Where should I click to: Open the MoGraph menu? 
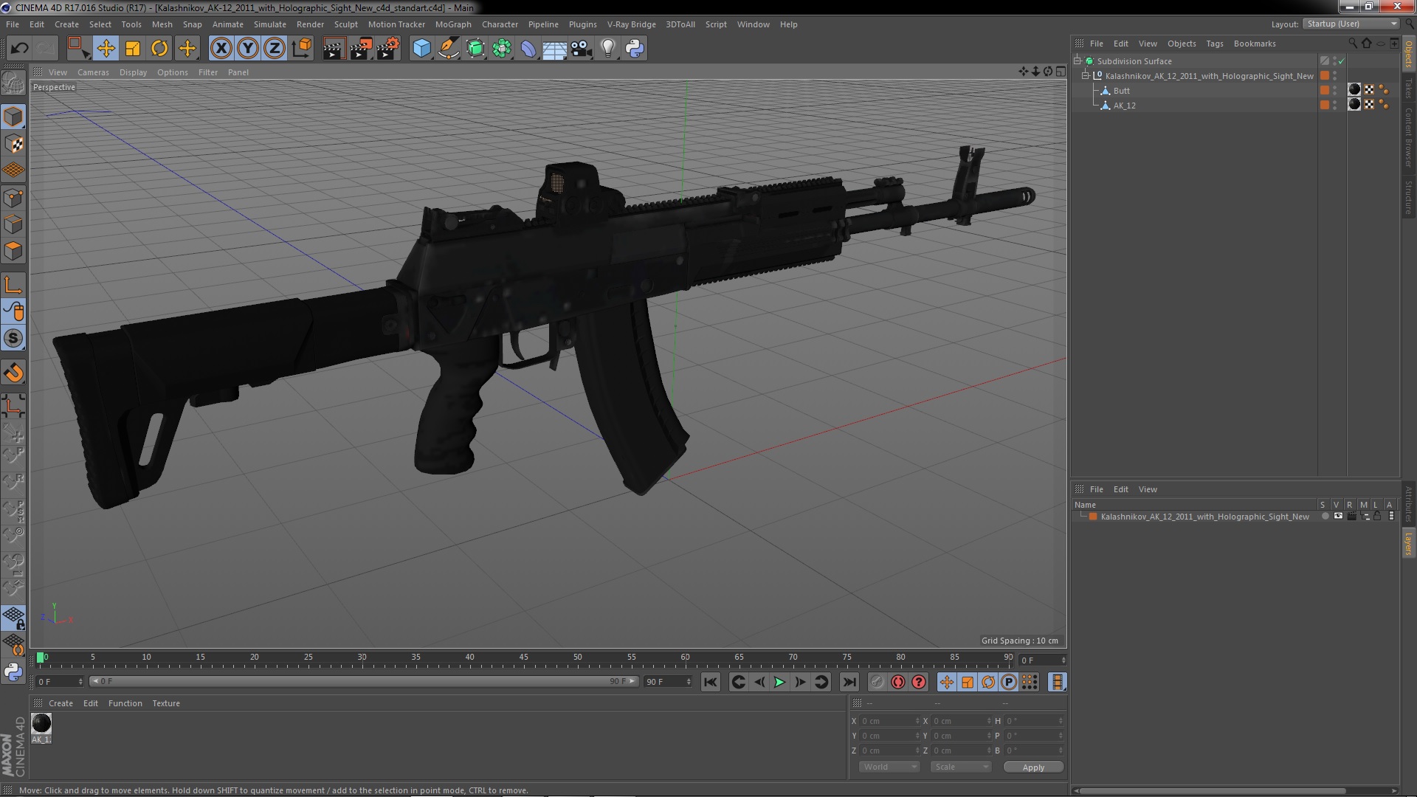point(453,24)
